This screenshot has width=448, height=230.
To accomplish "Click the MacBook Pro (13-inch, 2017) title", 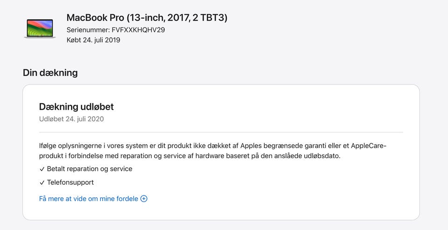I will coord(147,18).
